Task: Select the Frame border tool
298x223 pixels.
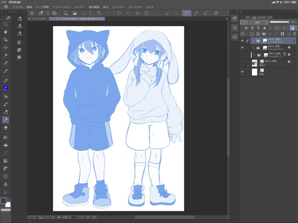Action: (6, 177)
